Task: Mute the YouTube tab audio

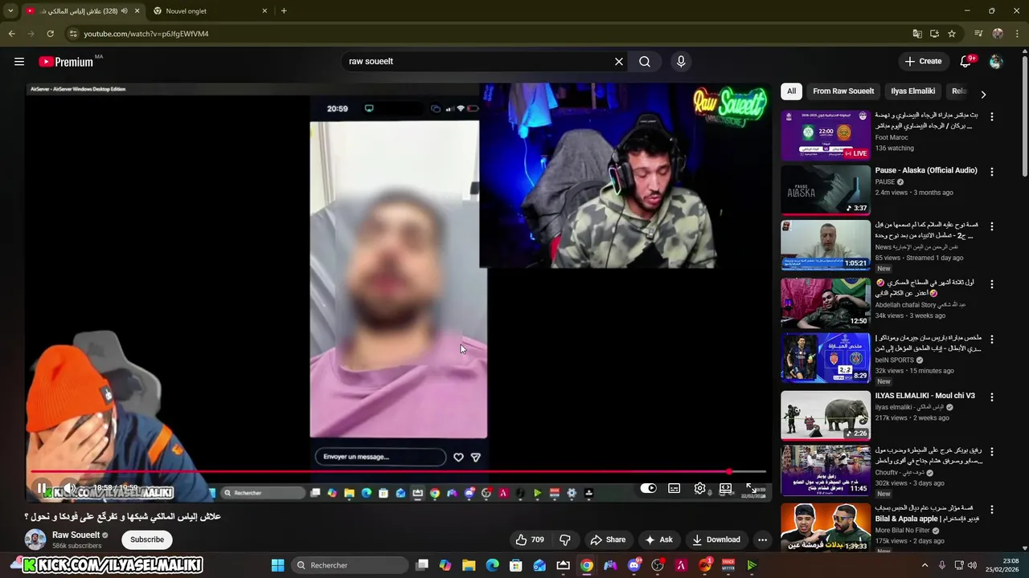Action: (125, 11)
